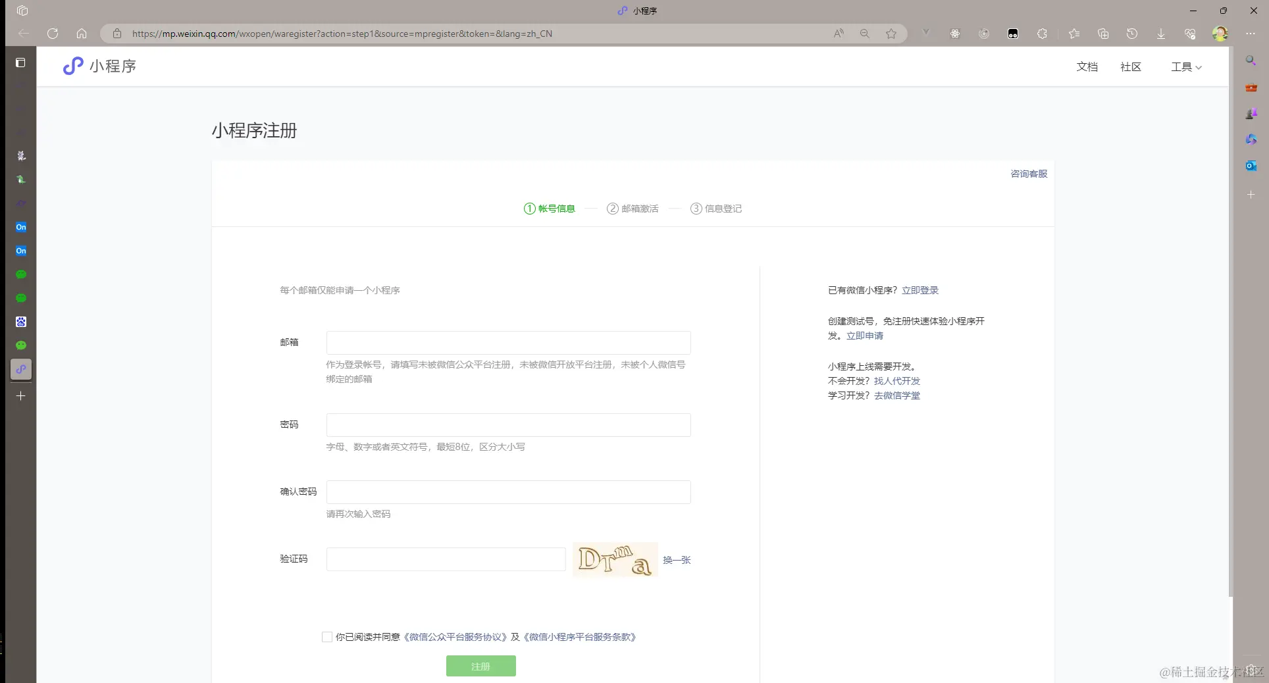Focus the 邮箱 input field
1269x683 pixels.
click(509, 343)
